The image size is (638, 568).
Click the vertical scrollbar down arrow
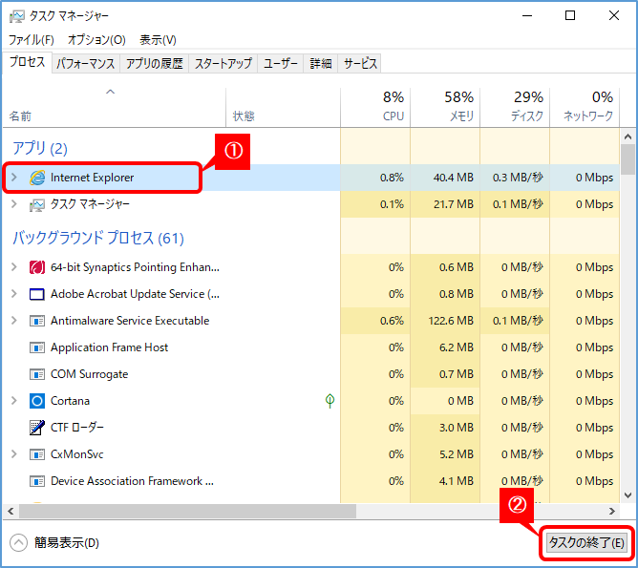coord(627,495)
